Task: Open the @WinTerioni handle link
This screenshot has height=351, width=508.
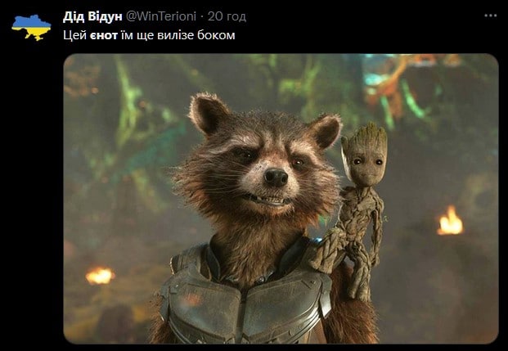Action: (x=160, y=16)
